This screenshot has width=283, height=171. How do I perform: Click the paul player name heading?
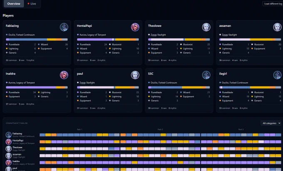(x=80, y=73)
